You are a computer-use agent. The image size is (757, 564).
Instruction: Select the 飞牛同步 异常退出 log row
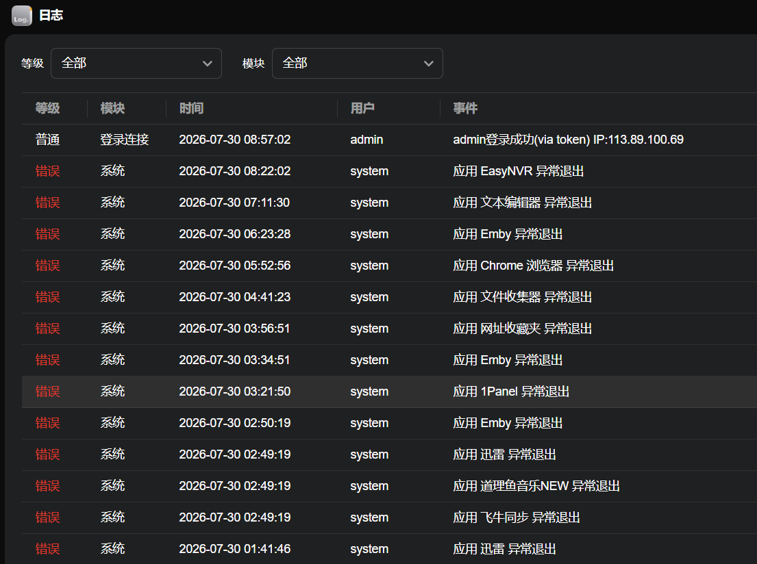[389, 517]
